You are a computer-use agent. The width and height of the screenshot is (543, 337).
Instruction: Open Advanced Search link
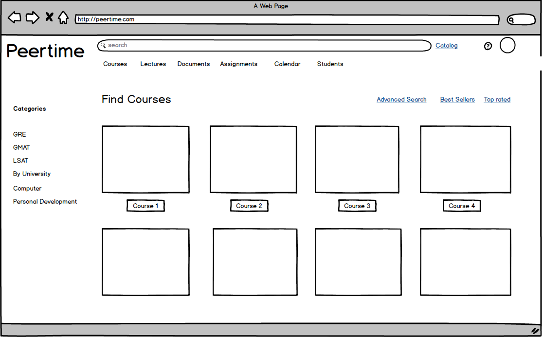coord(401,100)
